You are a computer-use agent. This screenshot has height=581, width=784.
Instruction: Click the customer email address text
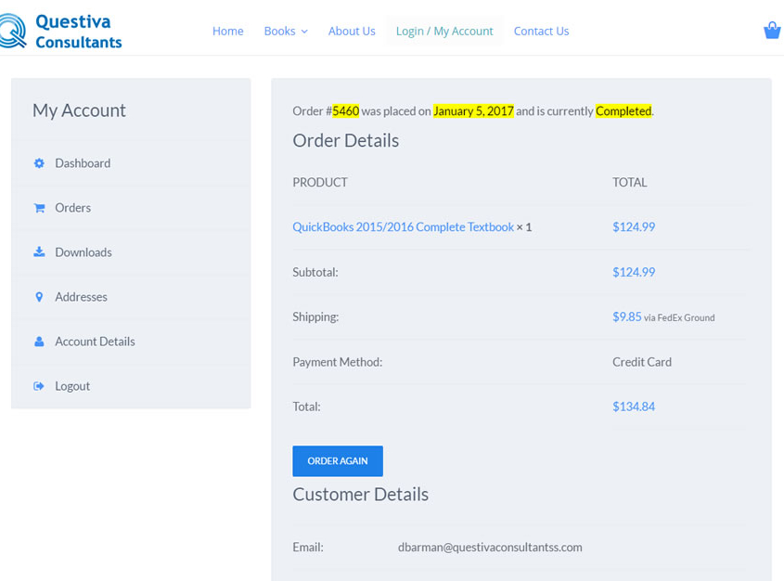click(490, 548)
